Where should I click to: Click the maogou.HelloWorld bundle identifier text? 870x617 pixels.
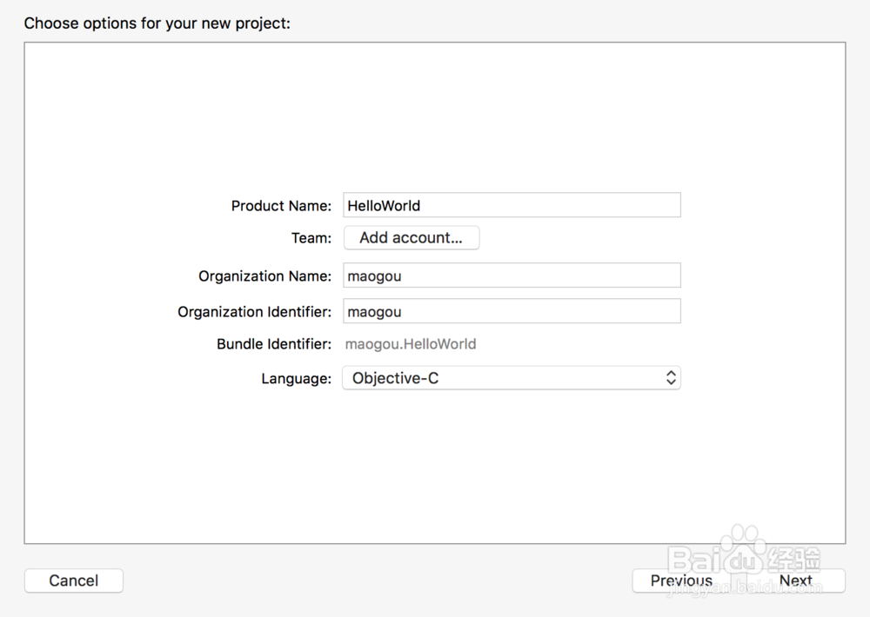(x=411, y=344)
